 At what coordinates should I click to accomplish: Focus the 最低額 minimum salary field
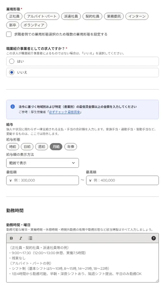(43, 181)
